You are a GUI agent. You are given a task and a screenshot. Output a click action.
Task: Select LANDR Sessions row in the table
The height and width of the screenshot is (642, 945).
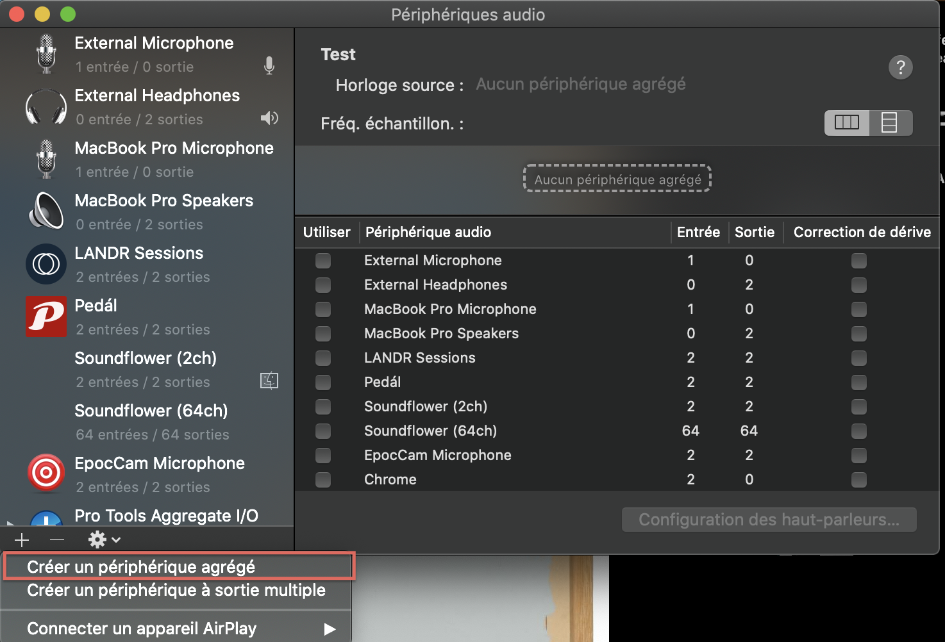click(617, 358)
